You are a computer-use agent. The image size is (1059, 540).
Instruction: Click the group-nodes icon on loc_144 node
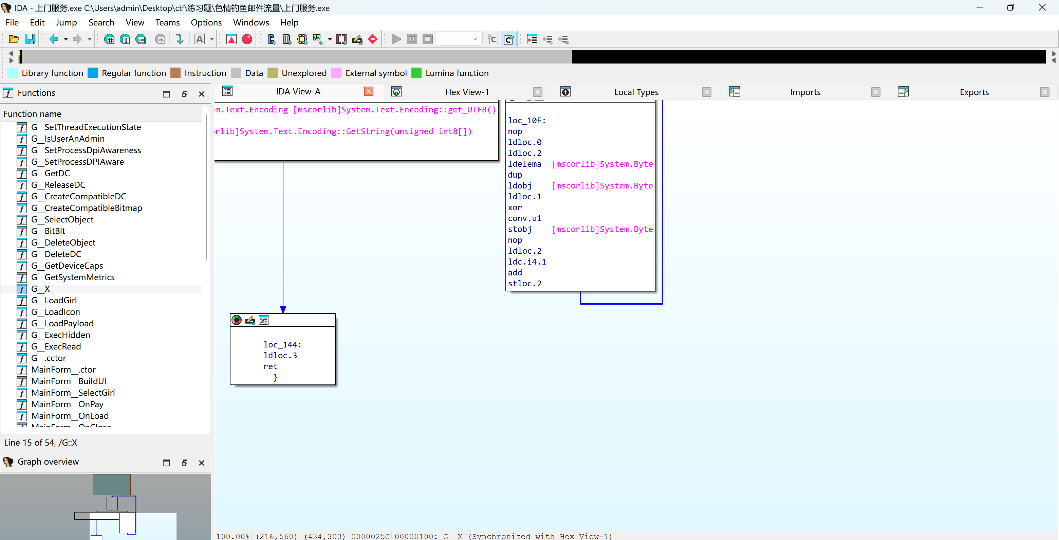pyautogui.click(x=263, y=320)
